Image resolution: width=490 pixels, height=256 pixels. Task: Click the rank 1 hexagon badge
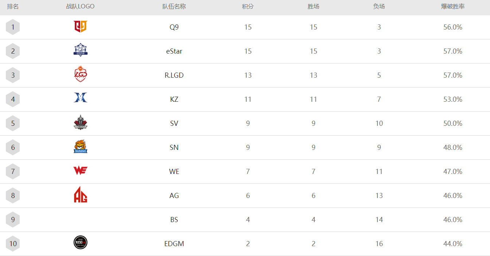pos(13,27)
